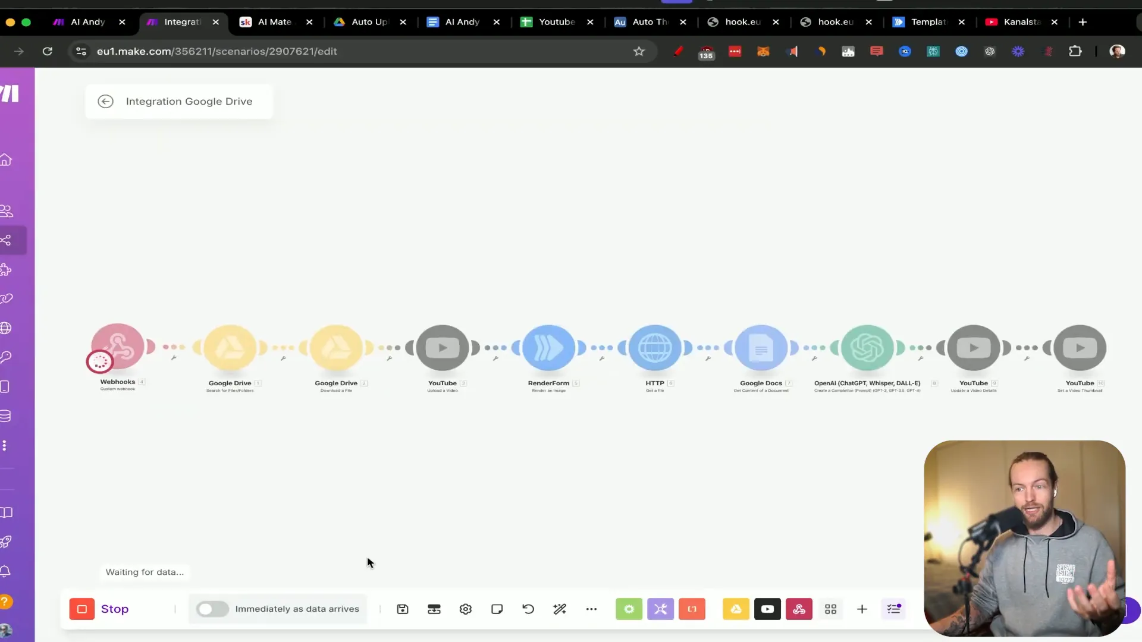Open the RenderForm Render an Image module
This screenshot has height=642, width=1142.
(548, 348)
